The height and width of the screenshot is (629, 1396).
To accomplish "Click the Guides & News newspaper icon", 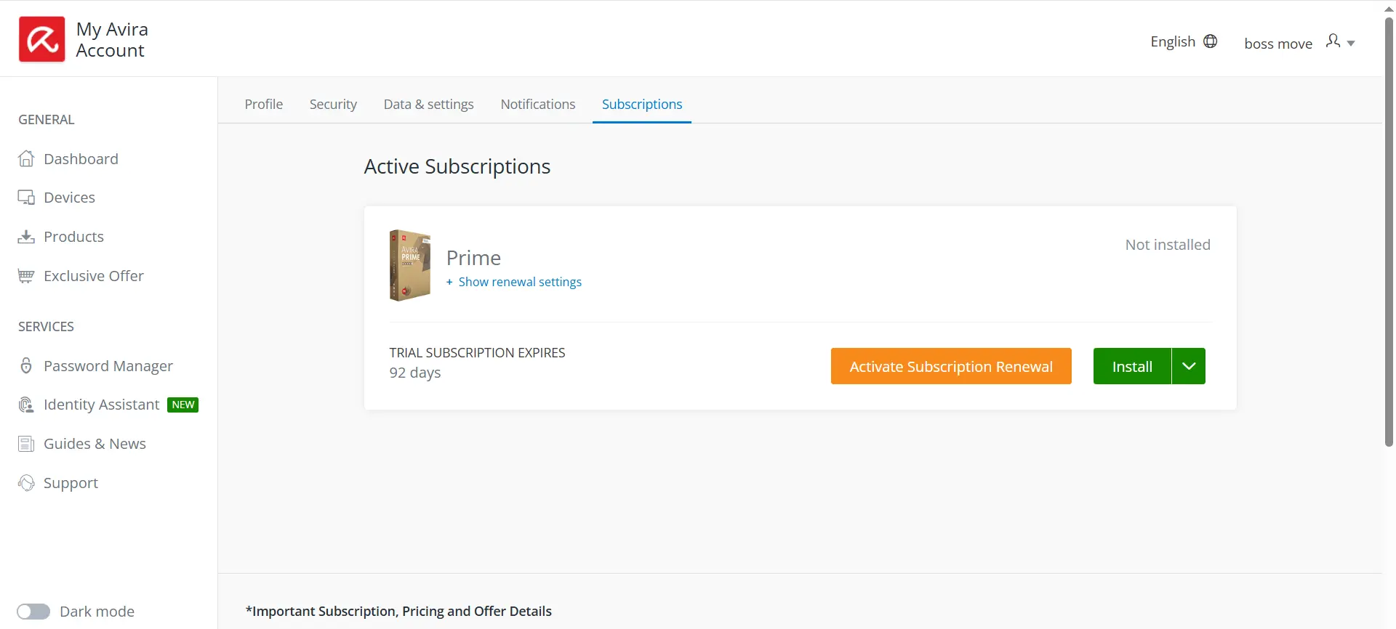I will coord(26,444).
